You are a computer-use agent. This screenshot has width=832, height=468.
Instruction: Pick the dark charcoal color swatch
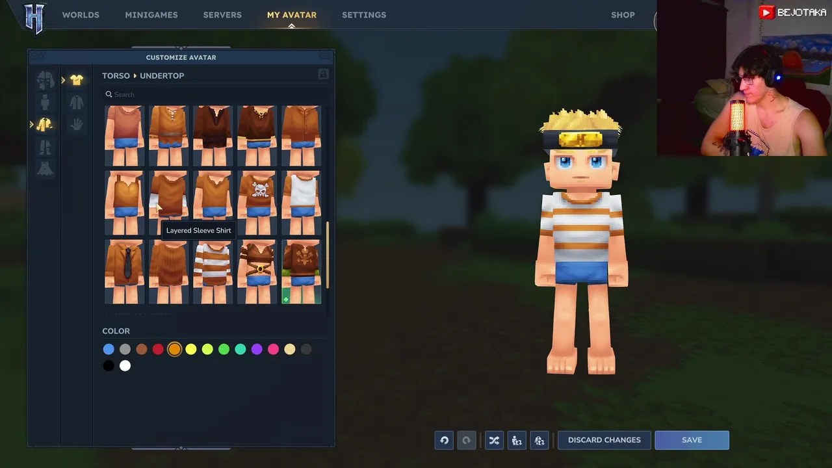[x=306, y=350]
